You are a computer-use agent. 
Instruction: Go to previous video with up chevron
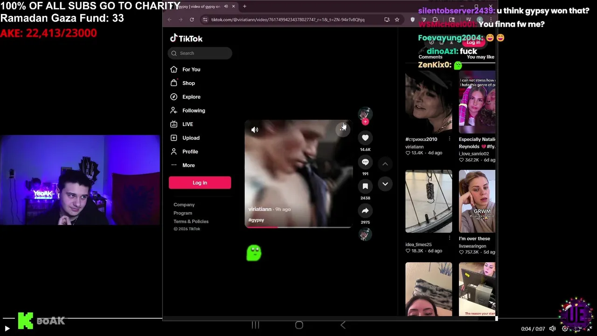point(385,164)
